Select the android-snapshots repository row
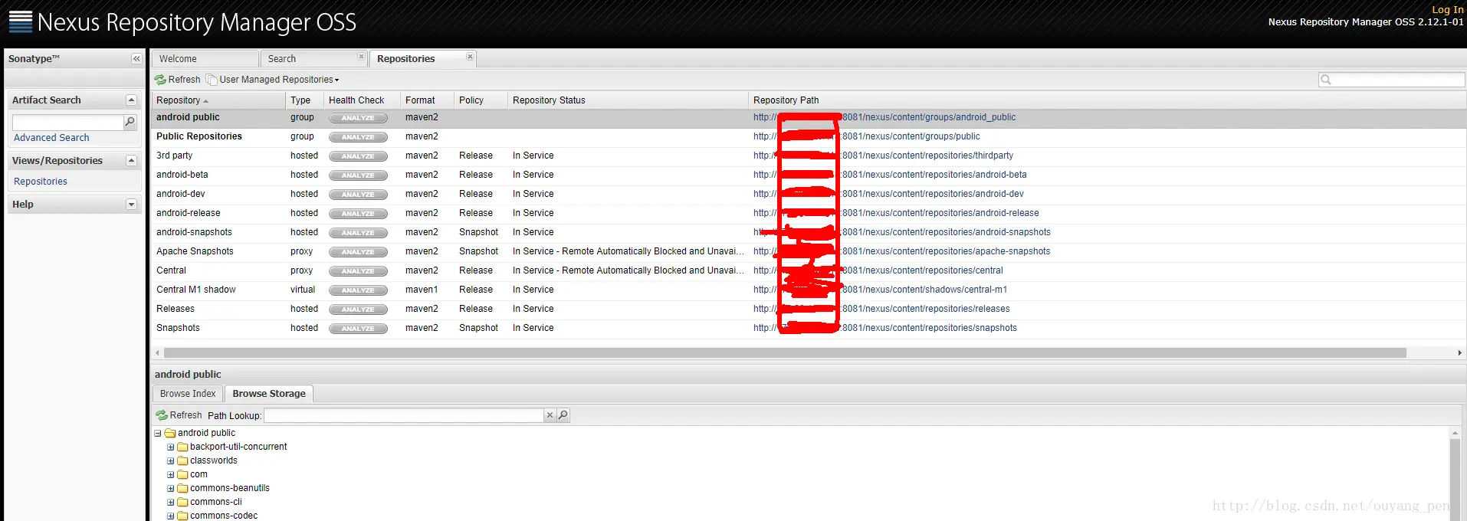Screen dimensions: 1467x521 [x=809, y=232]
